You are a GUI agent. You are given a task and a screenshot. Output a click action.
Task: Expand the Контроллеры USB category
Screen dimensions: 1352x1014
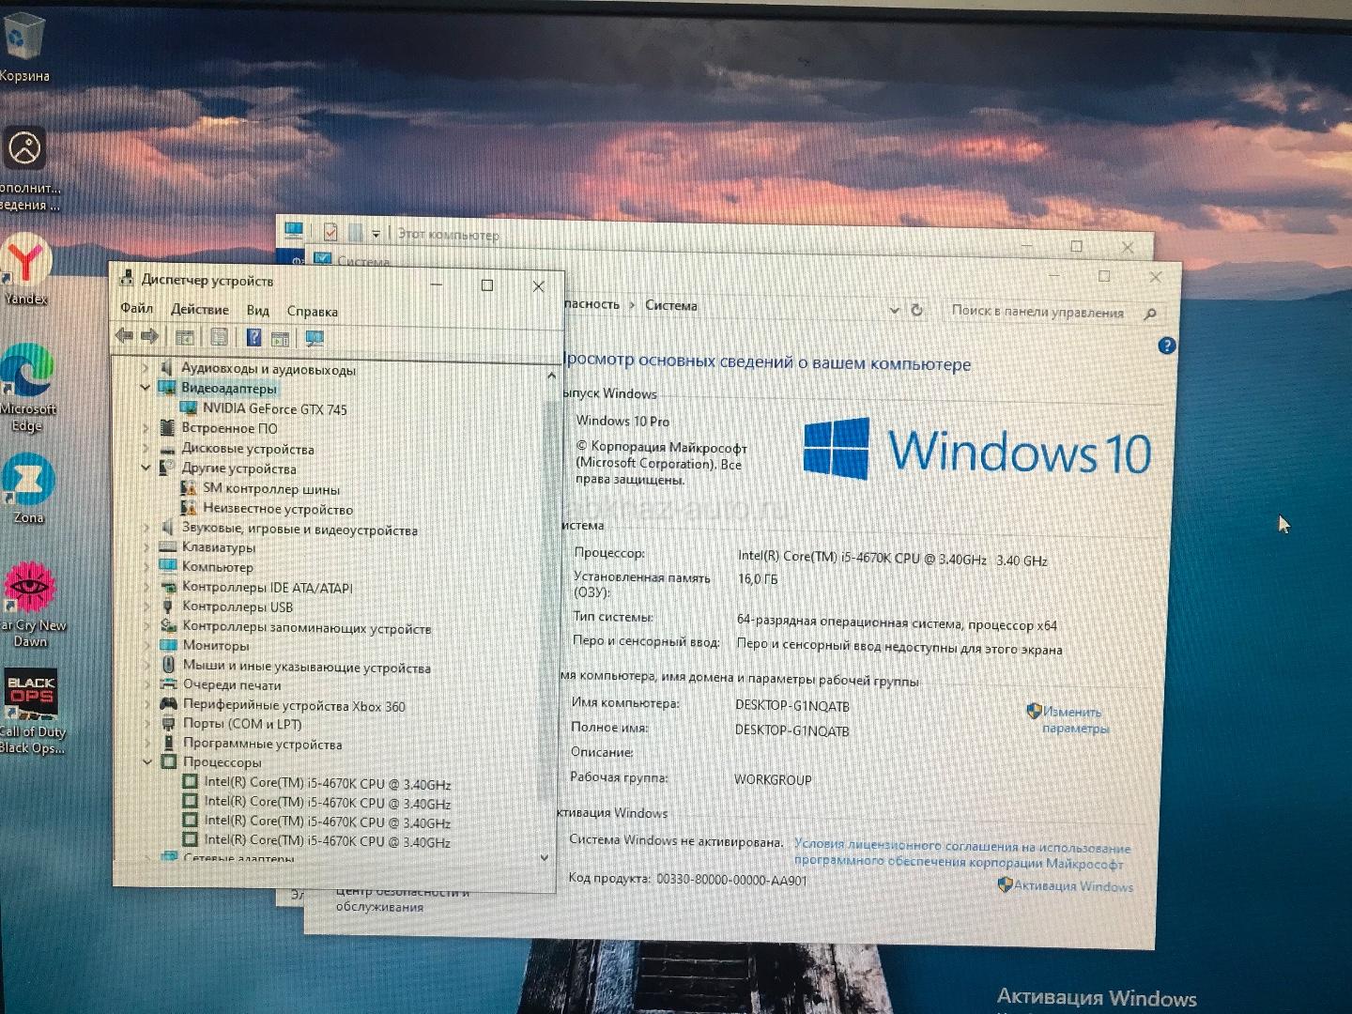coord(146,607)
